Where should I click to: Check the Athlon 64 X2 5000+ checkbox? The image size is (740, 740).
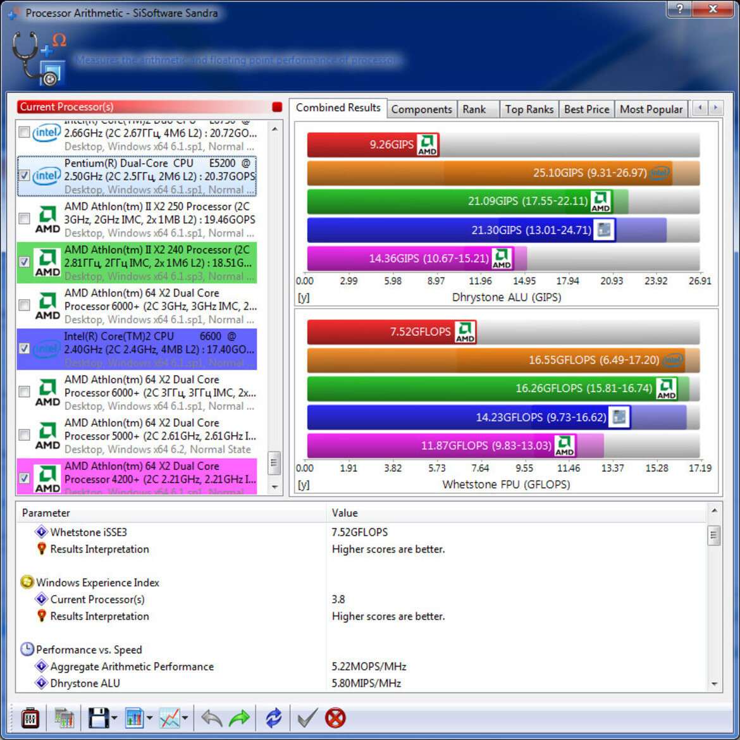[24, 435]
